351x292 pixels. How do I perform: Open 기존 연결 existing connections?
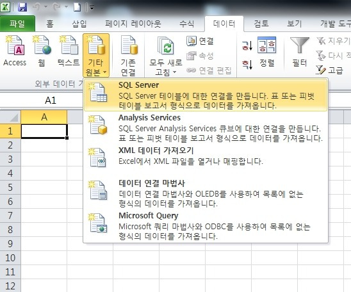[x=128, y=55]
